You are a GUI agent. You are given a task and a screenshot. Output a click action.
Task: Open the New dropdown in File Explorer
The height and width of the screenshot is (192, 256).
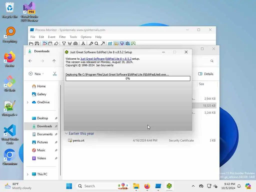tap(36, 74)
